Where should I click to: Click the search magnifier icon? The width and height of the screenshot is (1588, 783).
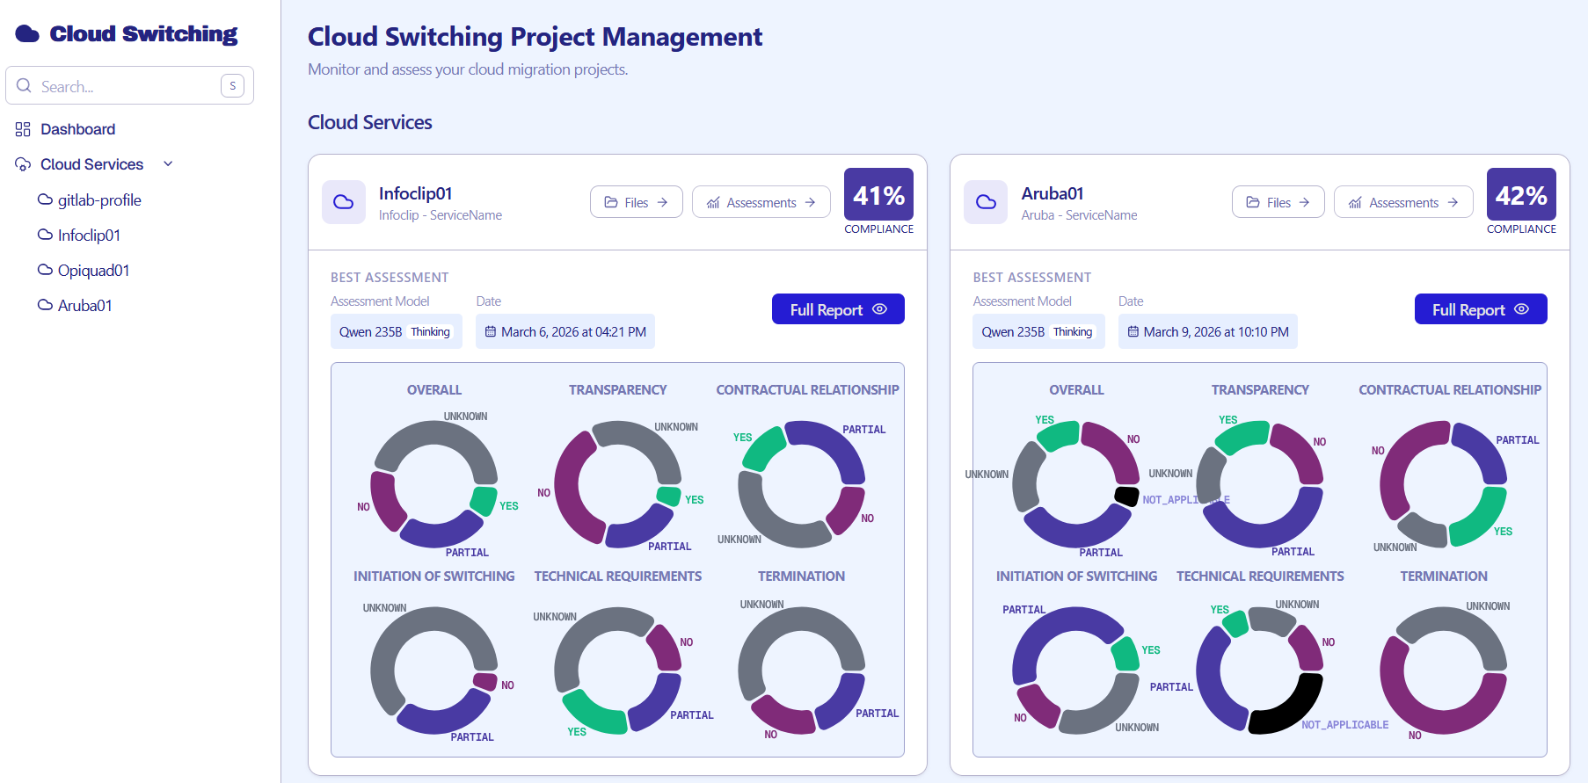(x=25, y=86)
